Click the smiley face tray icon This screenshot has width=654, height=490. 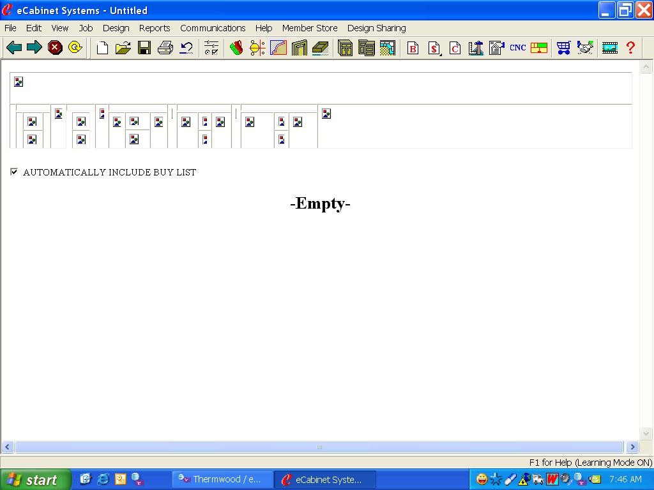(482, 479)
